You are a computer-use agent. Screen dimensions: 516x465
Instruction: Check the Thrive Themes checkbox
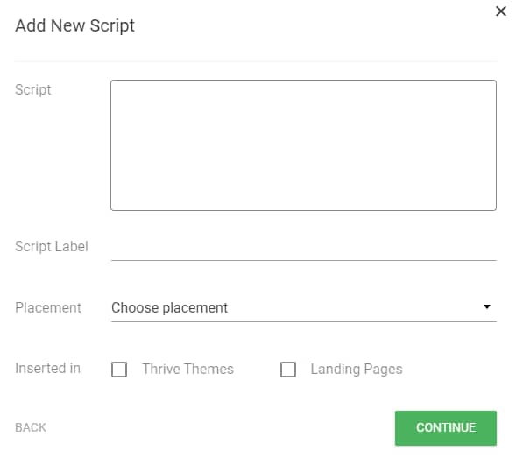tap(119, 370)
